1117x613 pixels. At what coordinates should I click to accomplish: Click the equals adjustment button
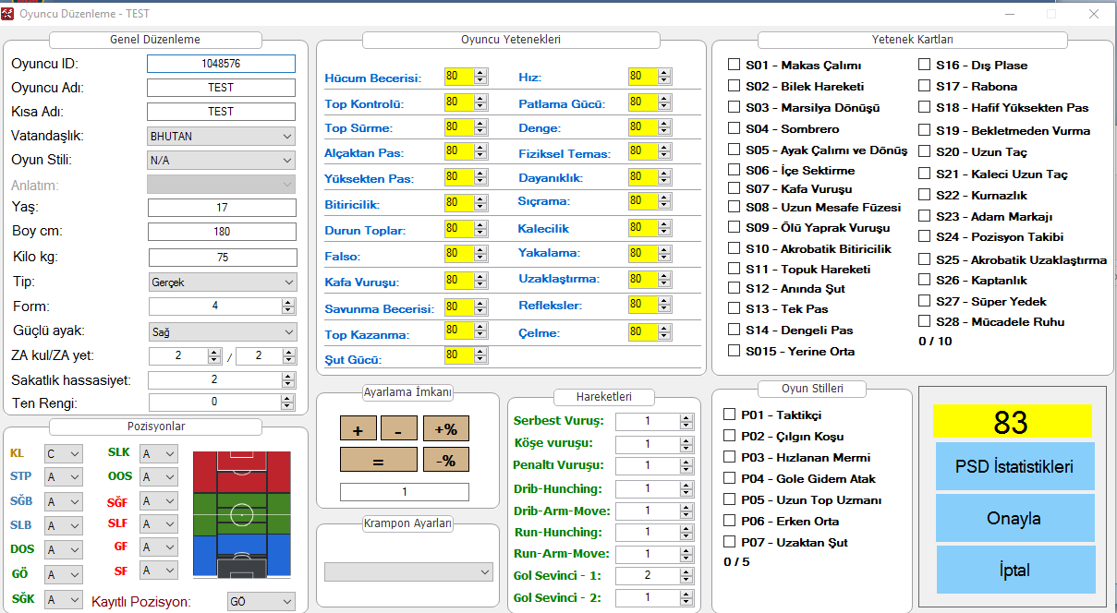378,460
